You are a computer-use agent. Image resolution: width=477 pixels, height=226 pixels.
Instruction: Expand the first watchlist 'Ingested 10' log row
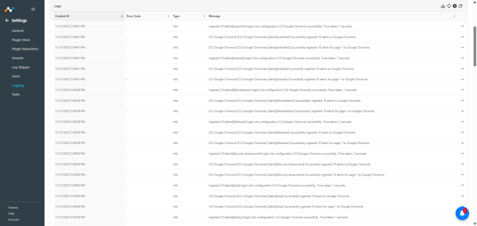coord(463,26)
